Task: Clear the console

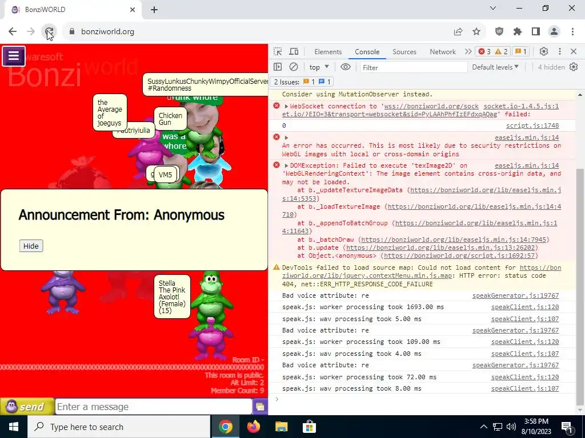Action: coord(294,67)
